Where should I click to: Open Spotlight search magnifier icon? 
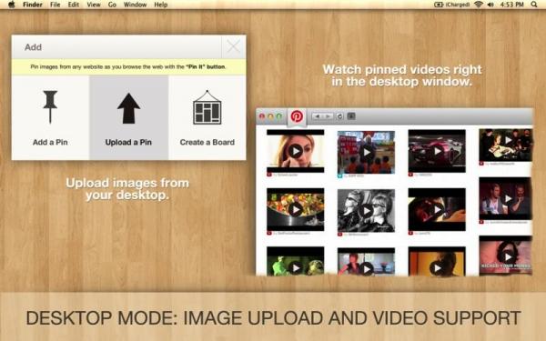click(534, 5)
